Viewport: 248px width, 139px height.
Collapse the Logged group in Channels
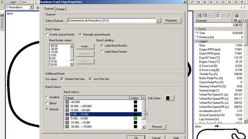point(196,41)
